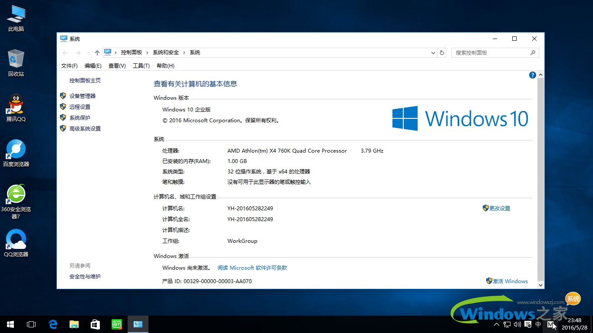The image size is (593, 333).
Task: Click inside the 搜索控制面板 search box
Action: point(491,52)
